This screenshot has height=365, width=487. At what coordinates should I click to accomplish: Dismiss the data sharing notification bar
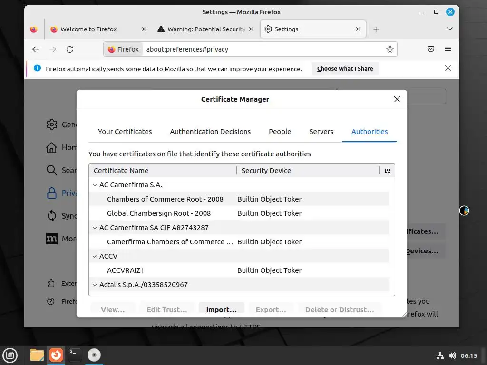coord(448,68)
